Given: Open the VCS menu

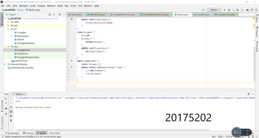Looking at the screenshot, I should click(x=80, y=6).
